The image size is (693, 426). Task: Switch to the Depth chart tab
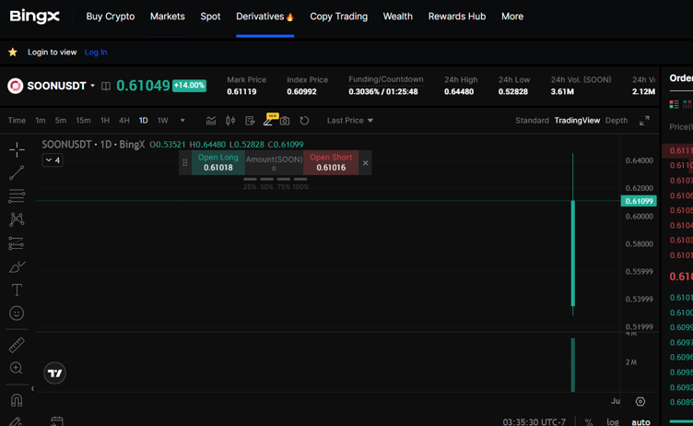(617, 121)
